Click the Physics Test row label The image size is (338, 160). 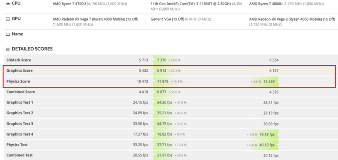pos(17,145)
